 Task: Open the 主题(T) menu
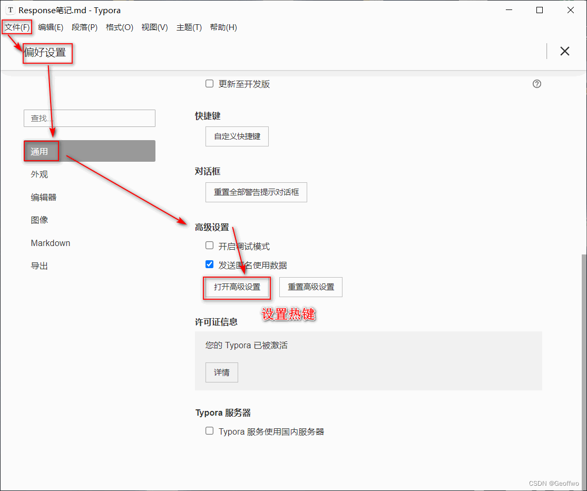[x=189, y=27]
